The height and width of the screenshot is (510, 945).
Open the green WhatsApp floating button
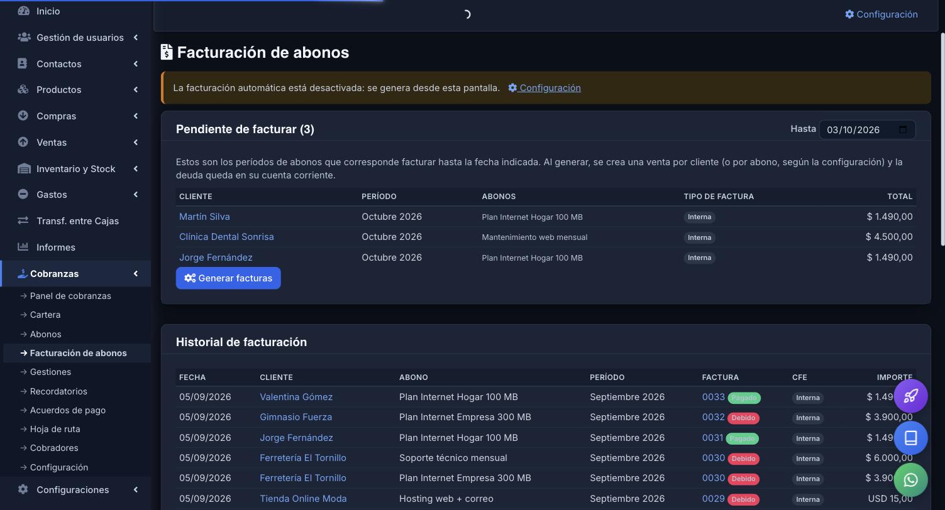click(910, 480)
